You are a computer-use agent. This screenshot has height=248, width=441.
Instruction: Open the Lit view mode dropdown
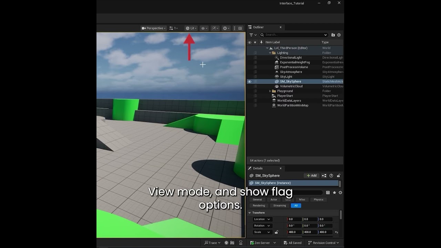[x=191, y=28]
